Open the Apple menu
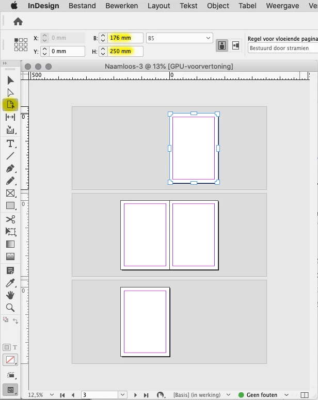The width and height of the screenshot is (318, 400). tap(14, 6)
